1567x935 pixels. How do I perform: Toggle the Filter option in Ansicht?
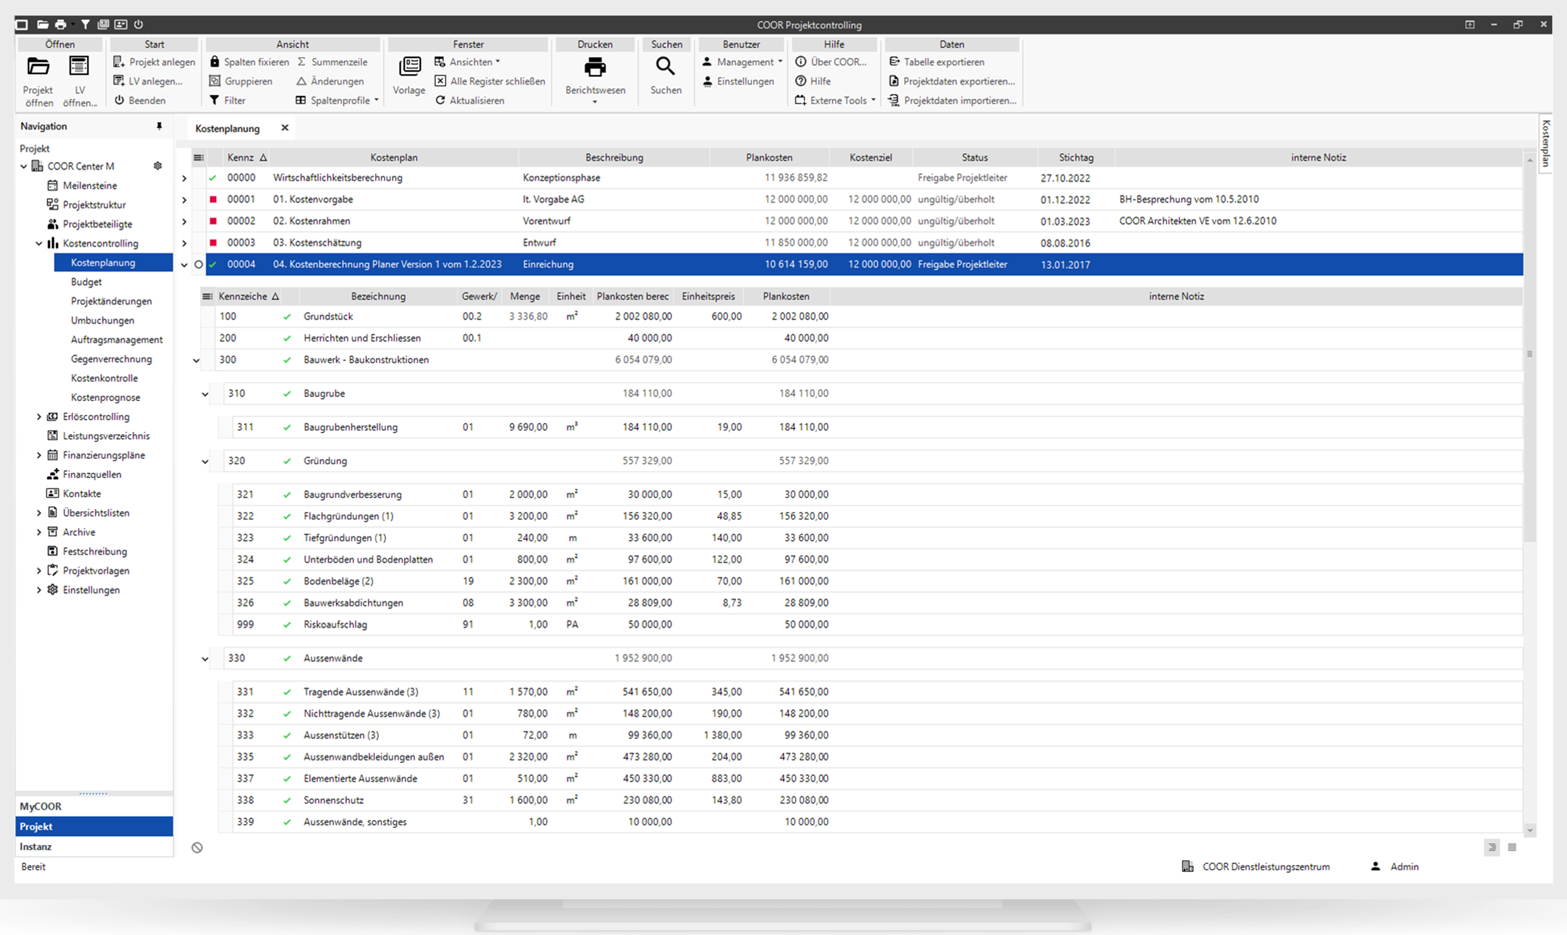click(227, 100)
